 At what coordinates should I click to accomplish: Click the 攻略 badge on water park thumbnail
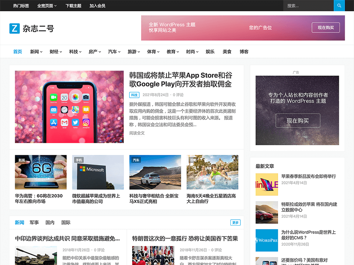pos(193,160)
